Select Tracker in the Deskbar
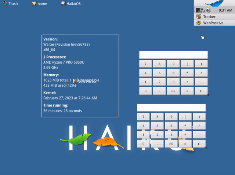235x175 pixels. (x=214, y=16)
